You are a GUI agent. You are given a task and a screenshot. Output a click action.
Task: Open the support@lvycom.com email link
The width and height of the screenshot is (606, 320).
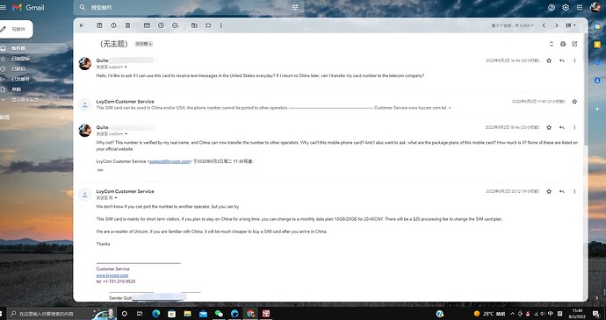pyautogui.click(x=170, y=161)
